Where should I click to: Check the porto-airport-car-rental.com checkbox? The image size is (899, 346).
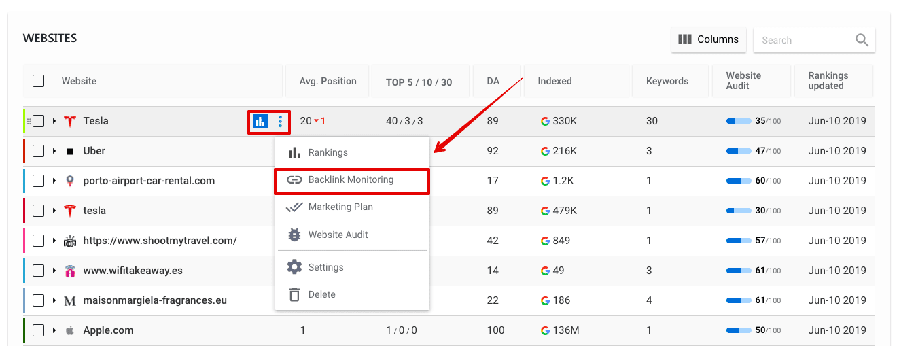[x=39, y=181]
